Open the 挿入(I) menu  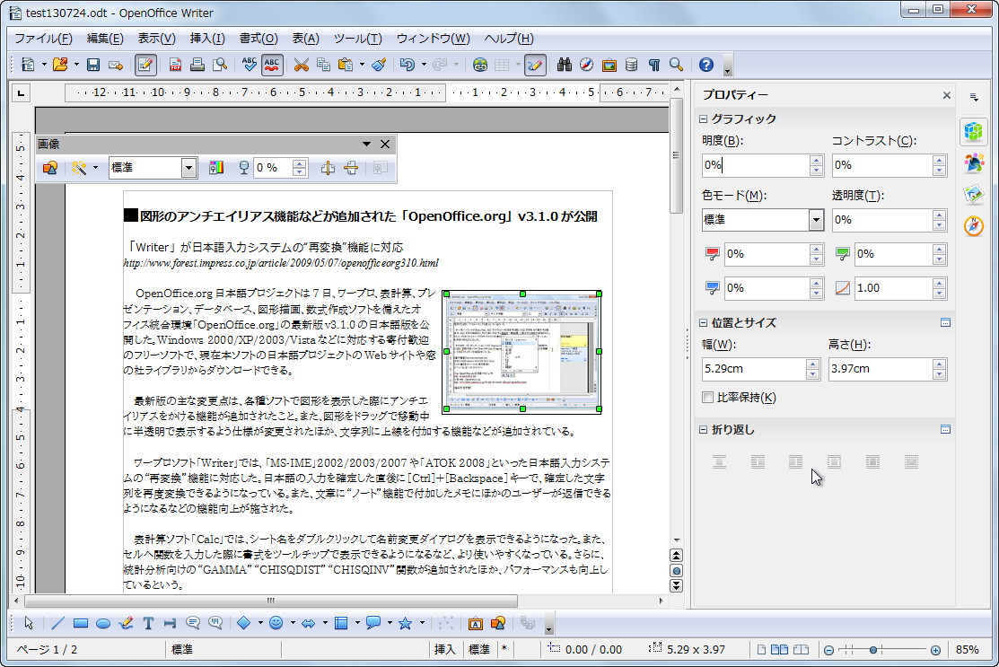click(x=207, y=39)
